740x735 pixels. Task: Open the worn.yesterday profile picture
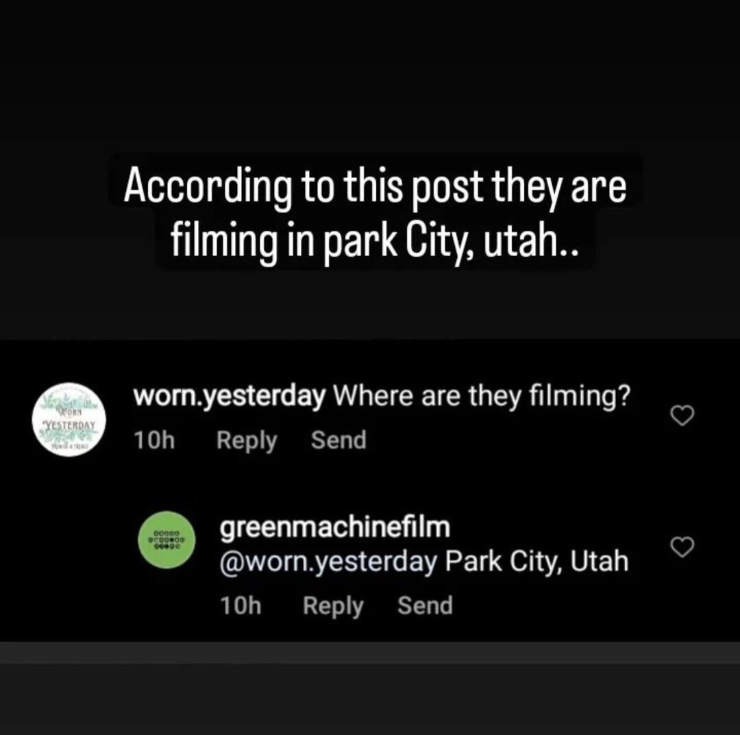pyautogui.click(x=69, y=419)
